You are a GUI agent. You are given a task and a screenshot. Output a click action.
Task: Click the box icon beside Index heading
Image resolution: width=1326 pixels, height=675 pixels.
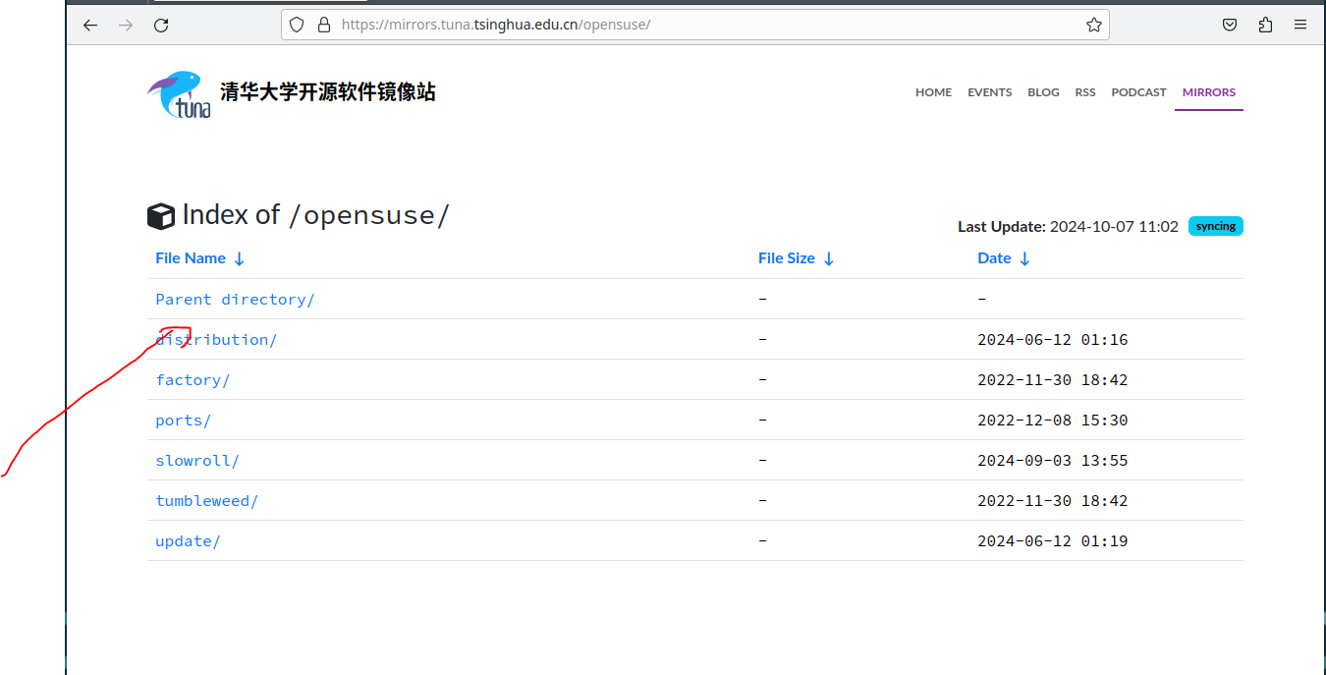[x=161, y=216]
